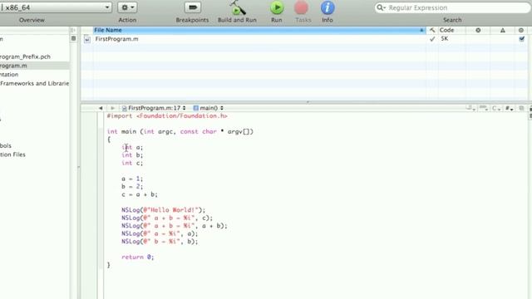Open the included files # popup
This screenshot has height=299, width=532.
pos(509,108)
